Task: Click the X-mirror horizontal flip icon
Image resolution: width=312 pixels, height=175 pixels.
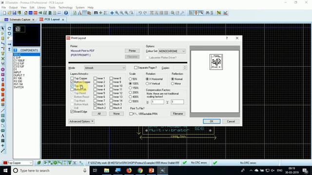Action: pyautogui.click(x=9, y=44)
